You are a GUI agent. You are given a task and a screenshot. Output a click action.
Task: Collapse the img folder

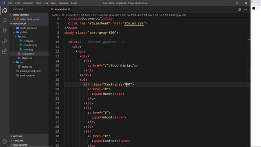(24, 36)
